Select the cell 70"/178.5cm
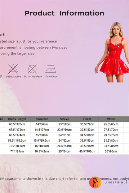129x193 pixels. [17, 146]
